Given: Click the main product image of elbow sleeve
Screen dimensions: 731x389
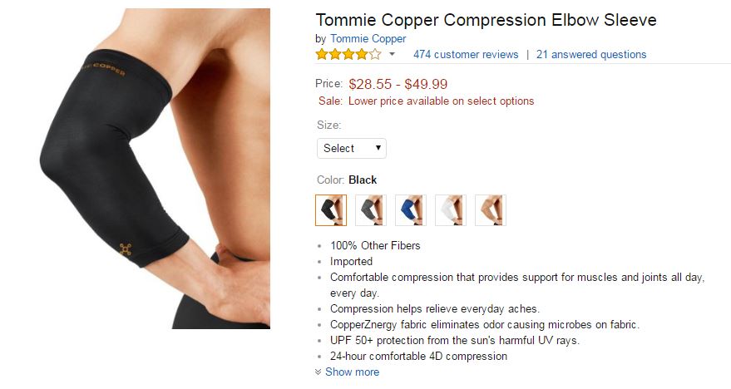Looking at the screenshot, I should click(154, 169).
